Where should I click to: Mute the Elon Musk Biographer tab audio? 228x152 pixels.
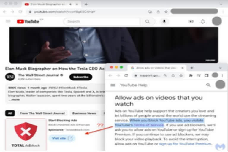coord(71,4)
